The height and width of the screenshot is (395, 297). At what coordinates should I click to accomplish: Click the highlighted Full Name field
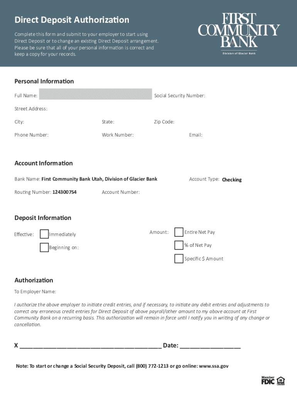[95, 94]
